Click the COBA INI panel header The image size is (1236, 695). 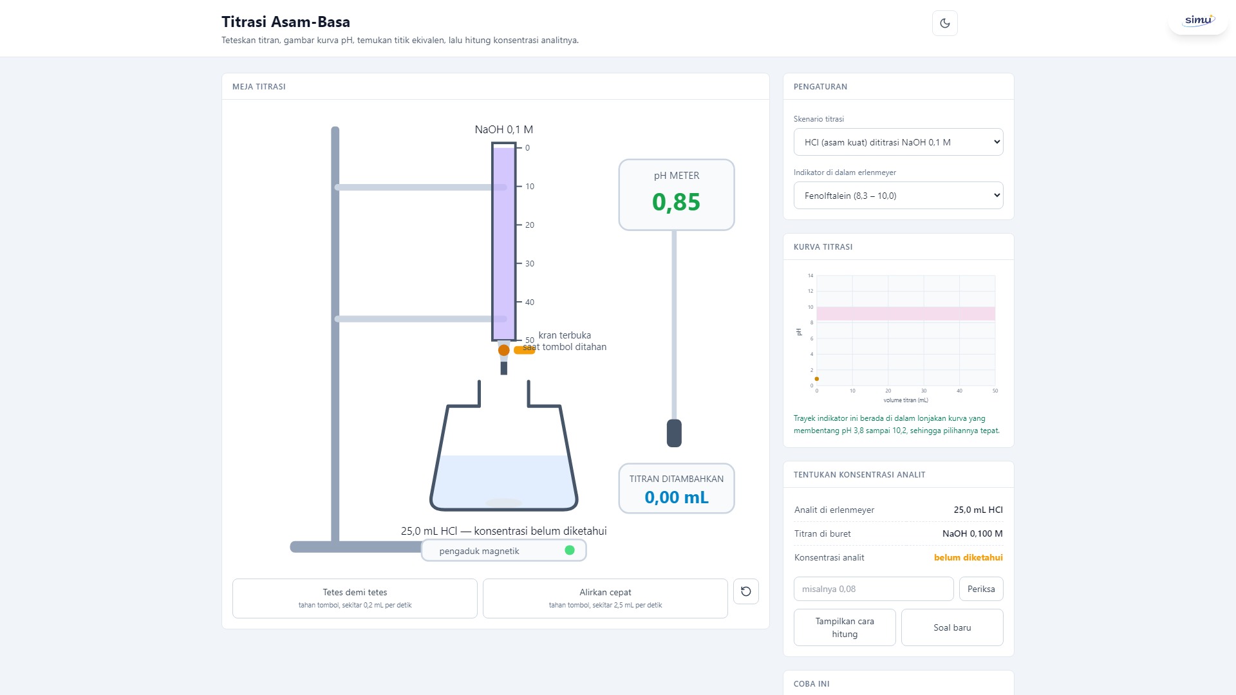[811, 684]
